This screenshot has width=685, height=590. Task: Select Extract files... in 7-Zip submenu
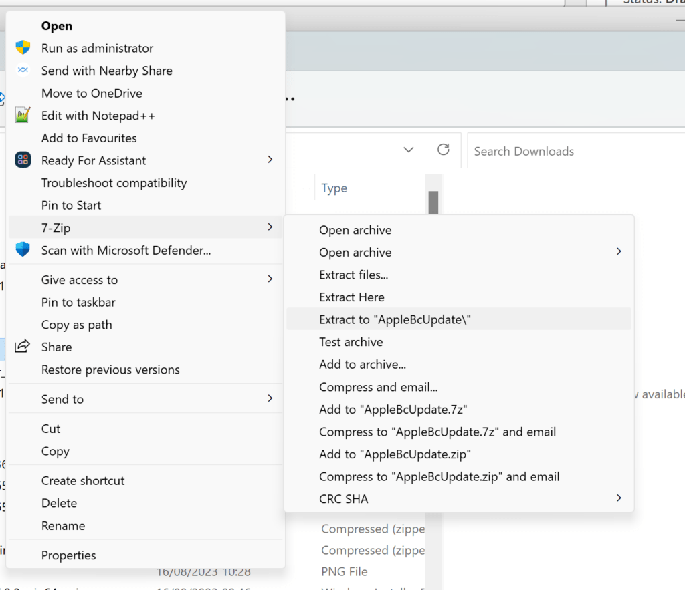[x=459, y=275]
